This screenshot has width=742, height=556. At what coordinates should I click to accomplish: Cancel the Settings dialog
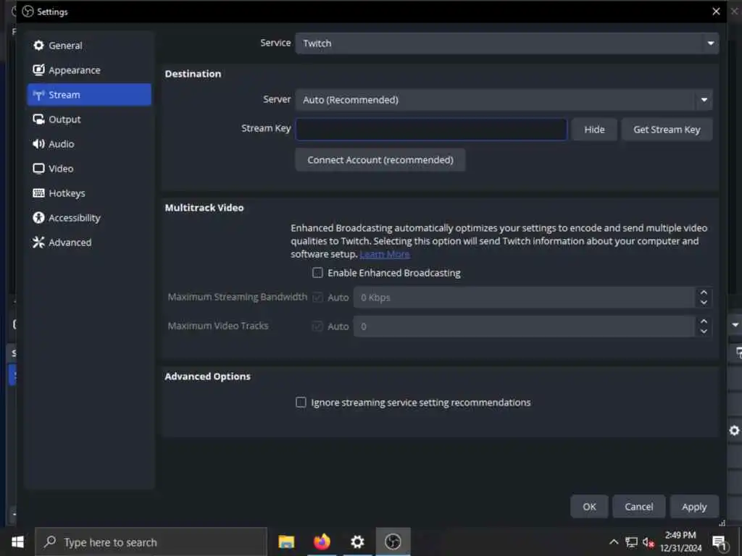(x=639, y=507)
